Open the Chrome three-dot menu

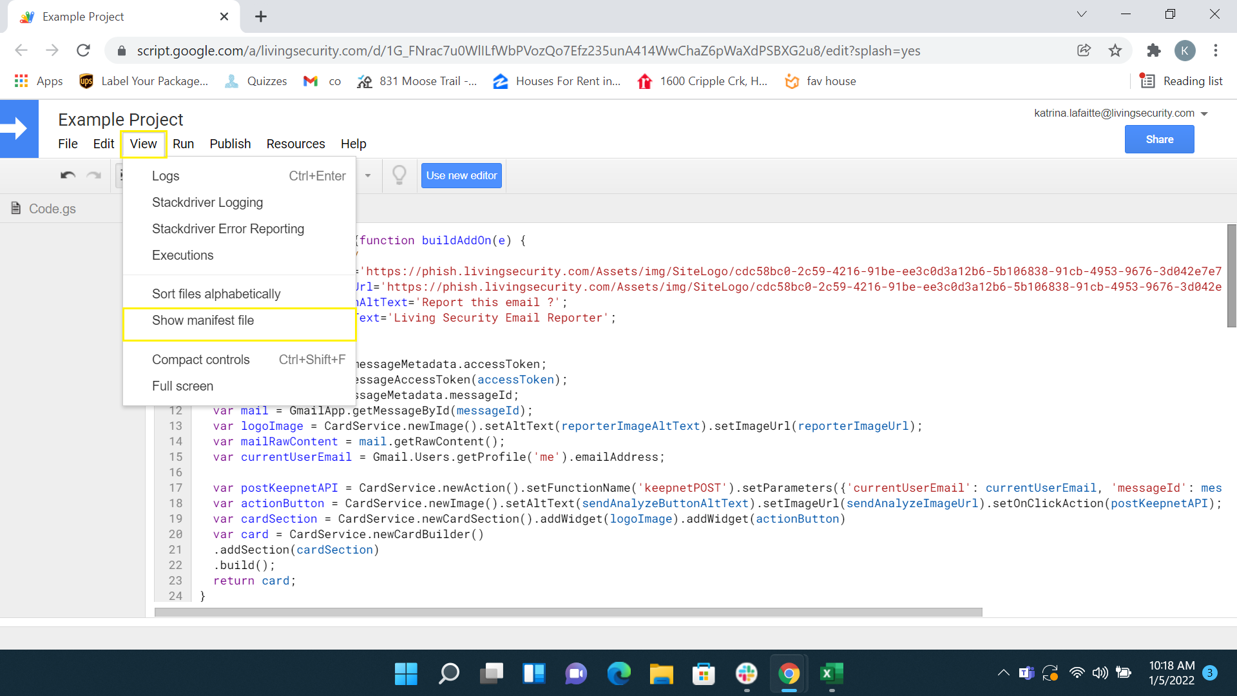pyautogui.click(x=1216, y=50)
